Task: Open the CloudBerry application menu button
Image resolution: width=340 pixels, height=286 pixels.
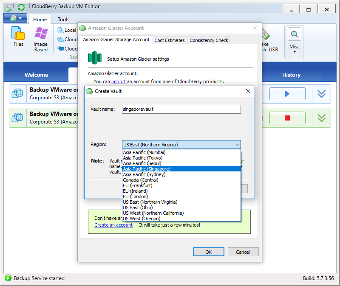Action: coord(15,18)
